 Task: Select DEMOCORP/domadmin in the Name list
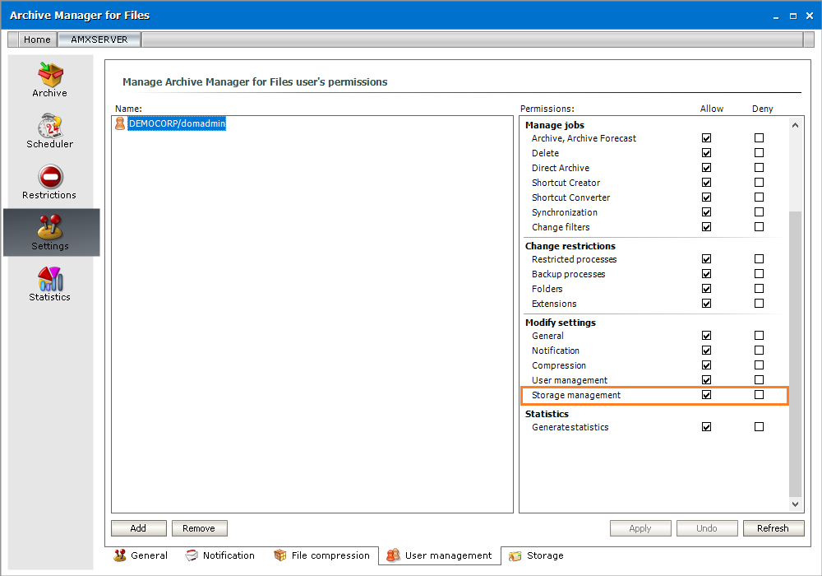(178, 123)
